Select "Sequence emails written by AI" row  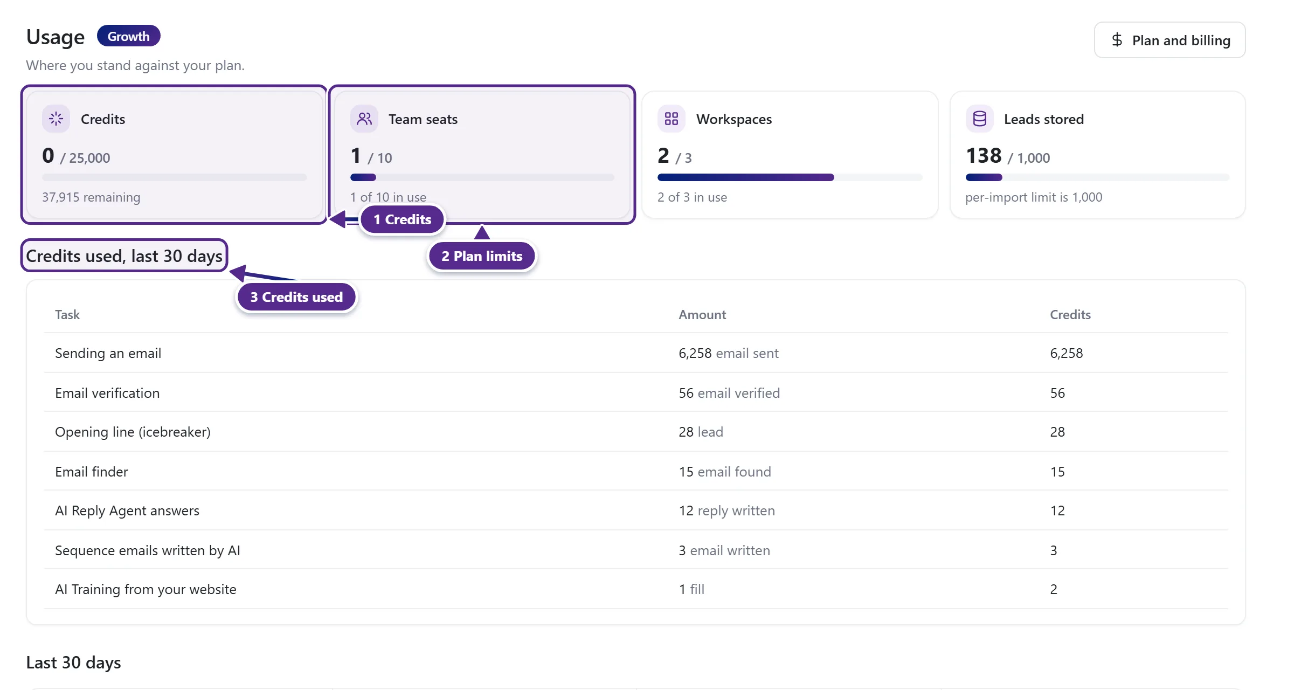pos(636,550)
